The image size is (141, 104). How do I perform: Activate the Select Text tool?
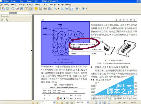pos(26,8)
